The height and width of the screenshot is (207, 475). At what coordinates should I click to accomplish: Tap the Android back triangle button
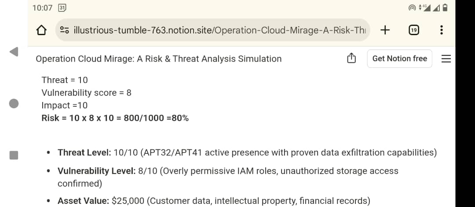point(14,52)
